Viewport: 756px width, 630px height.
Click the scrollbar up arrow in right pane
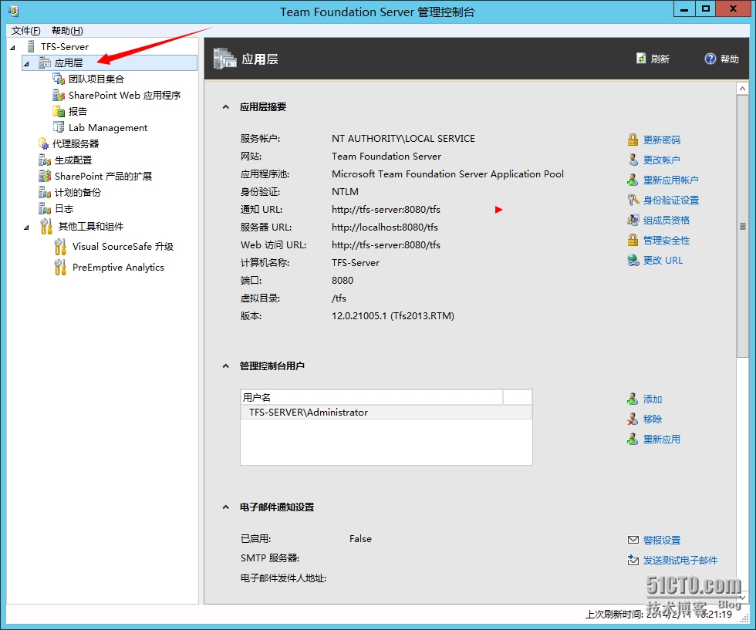(x=742, y=89)
